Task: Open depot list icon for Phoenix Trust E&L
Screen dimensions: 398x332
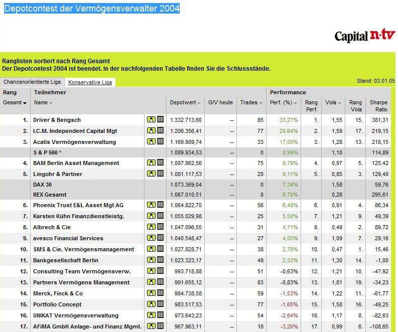Action: tap(160, 205)
